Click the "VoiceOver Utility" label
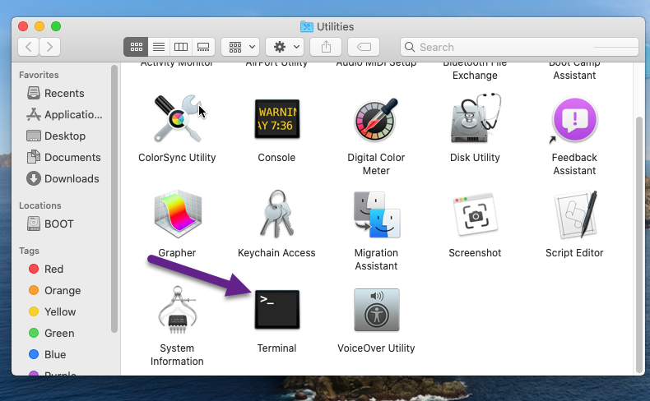 coord(376,348)
